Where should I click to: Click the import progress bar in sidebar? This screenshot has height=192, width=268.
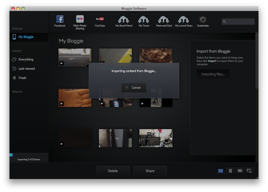(29, 155)
